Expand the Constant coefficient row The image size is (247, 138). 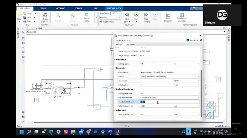pos(117,102)
